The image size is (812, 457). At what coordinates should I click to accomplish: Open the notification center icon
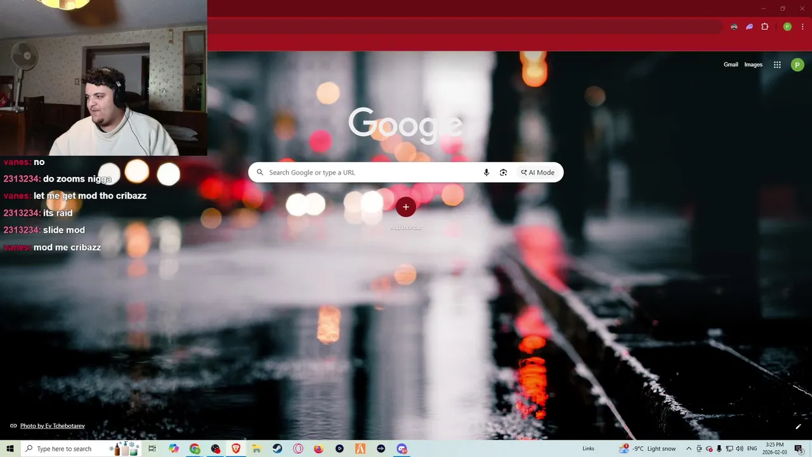[799, 449]
